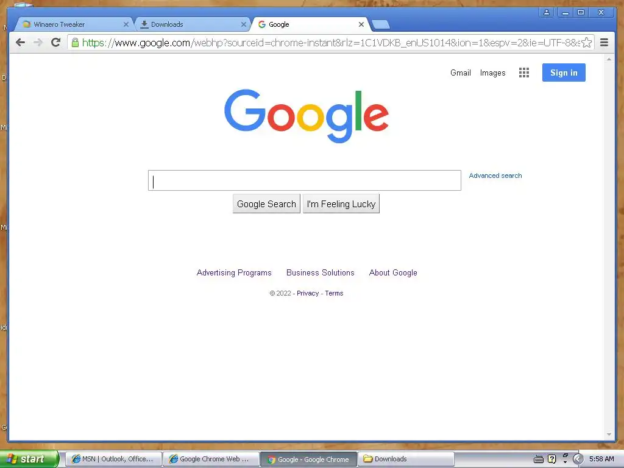Viewport: 624px width, 468px height.
Task: Click the language bar help icon
Action: coord(551,459)
